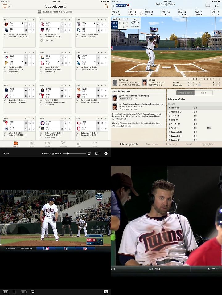Toggle closed captions CC
The height and width of the screenshot is (295, 222).
pyautogui.click(x=106, y=292)
